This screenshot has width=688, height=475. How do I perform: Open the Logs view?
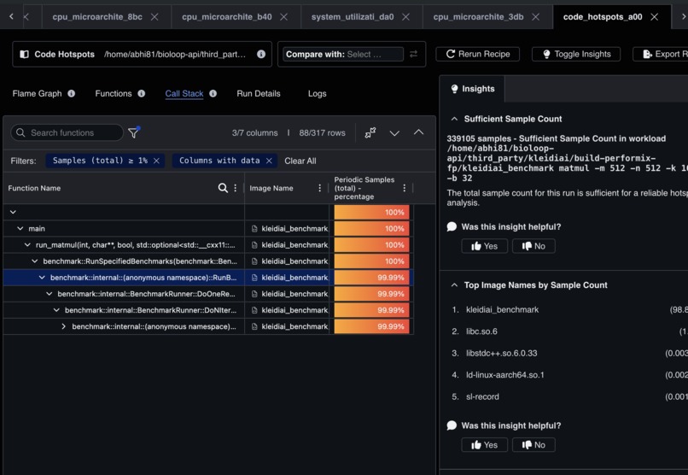(x=317, y=93)
